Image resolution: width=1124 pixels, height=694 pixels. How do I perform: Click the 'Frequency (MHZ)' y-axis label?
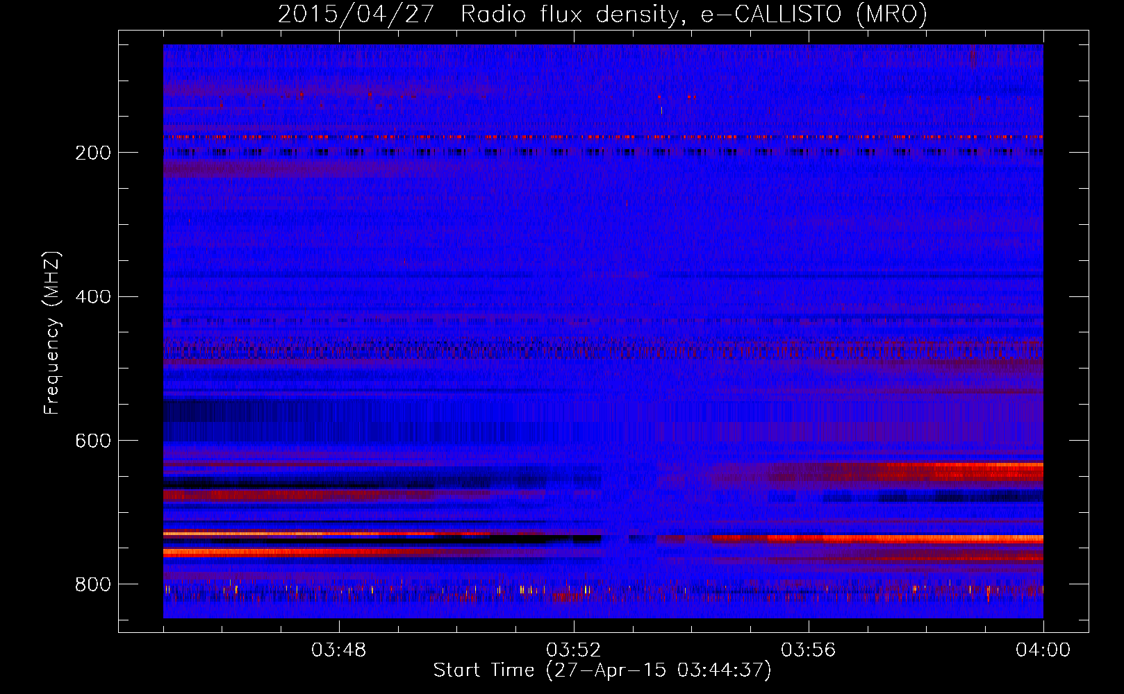pyautogui.click(x=51, y=333)
